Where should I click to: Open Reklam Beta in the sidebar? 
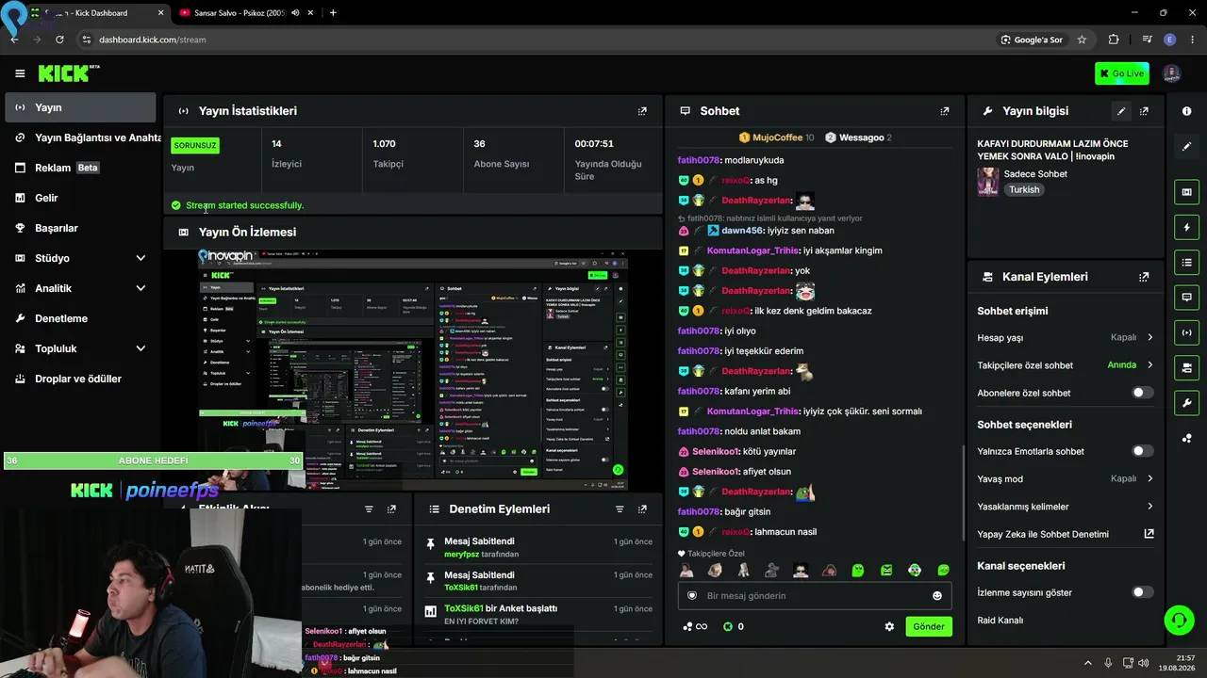tap(80, 168)
